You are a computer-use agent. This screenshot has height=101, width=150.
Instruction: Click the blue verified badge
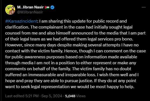click(53, 7)
